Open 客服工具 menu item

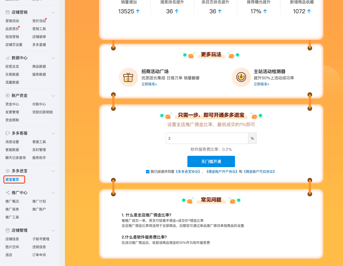click(39, 142)
